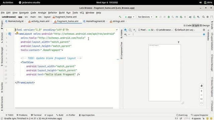Screen dimensions: 214x120
Task: Click zoom to fit screen icon
Action: 201,103
